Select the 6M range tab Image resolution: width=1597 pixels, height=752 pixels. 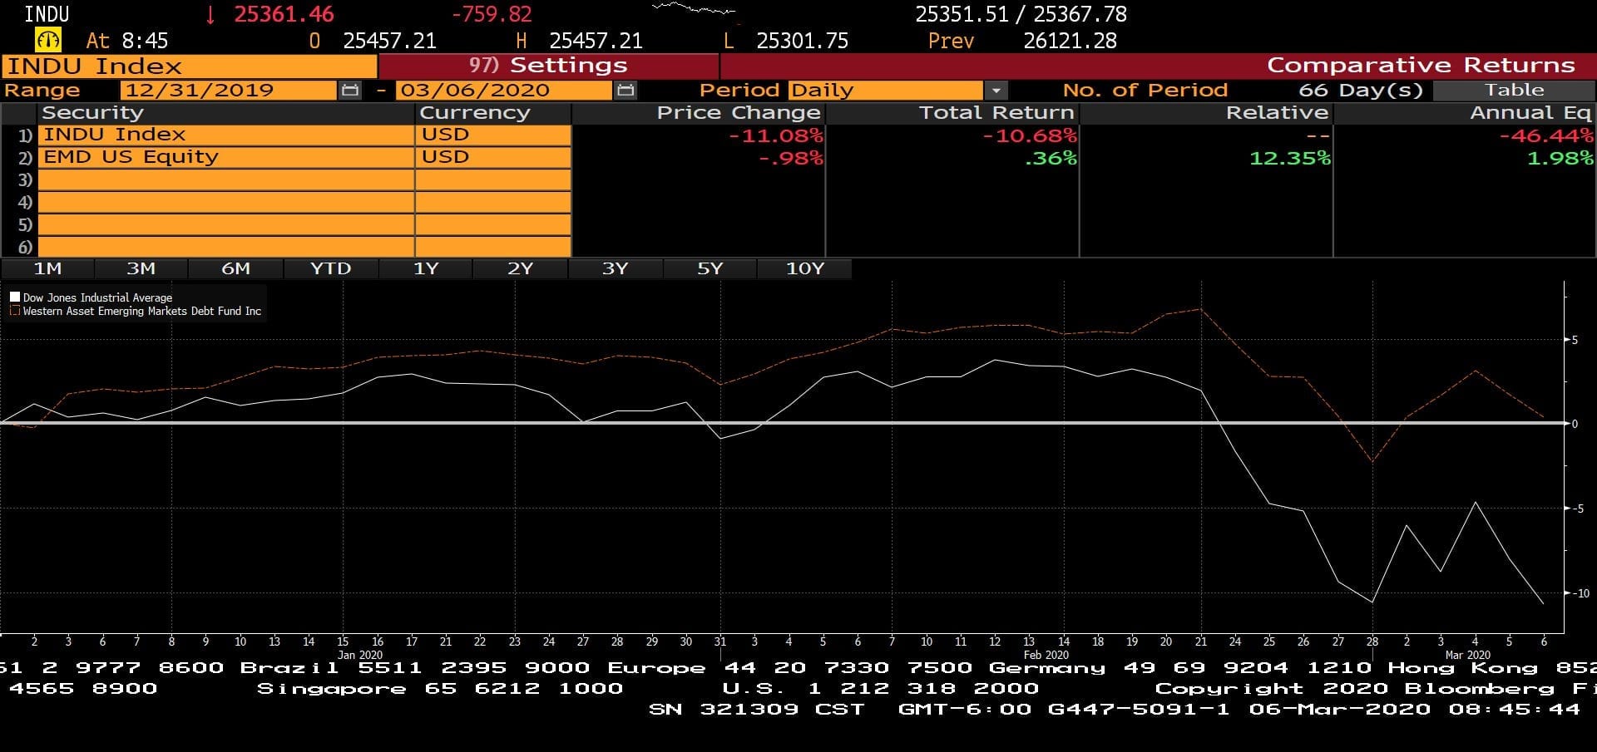(x=236, y=268)
